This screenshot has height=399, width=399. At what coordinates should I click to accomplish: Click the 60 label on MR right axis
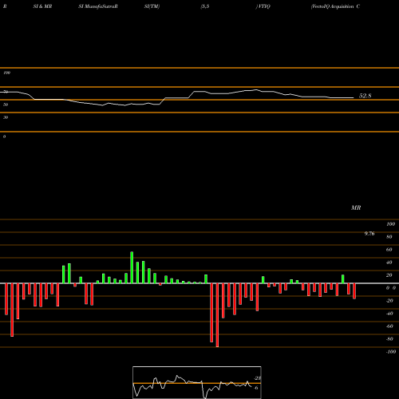[389, 250]
